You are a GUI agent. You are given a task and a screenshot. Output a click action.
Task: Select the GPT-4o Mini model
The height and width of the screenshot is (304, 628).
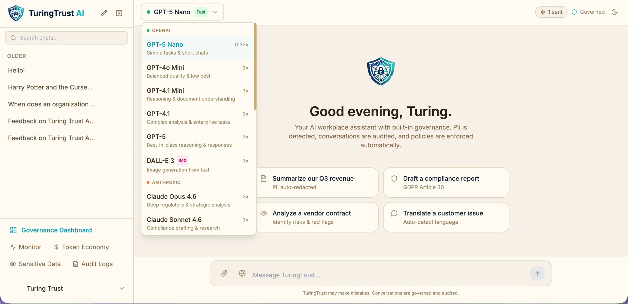(x=198, y=72)
